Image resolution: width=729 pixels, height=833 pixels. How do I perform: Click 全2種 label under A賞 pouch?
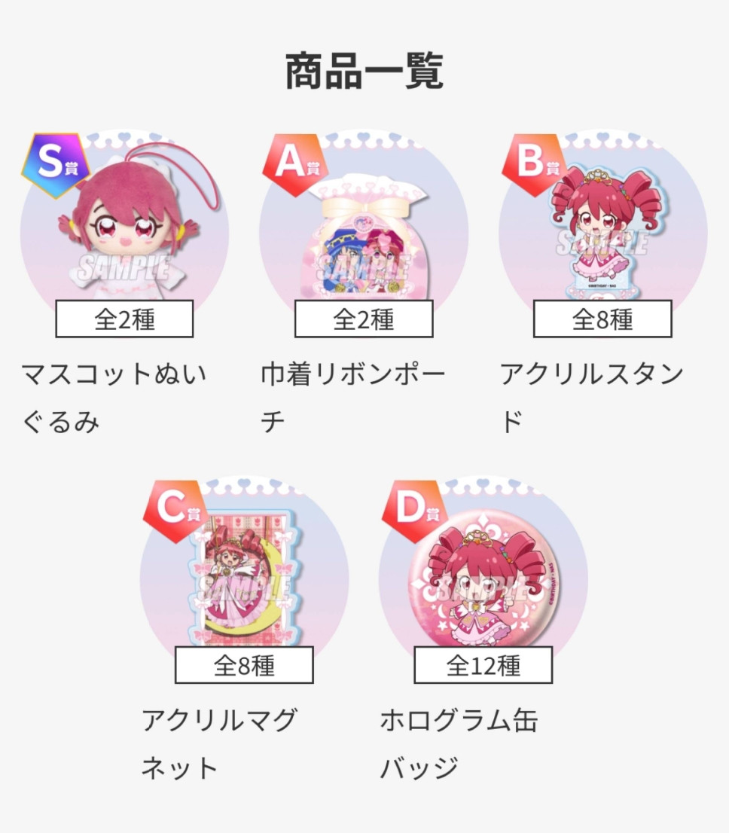[364, 319]
